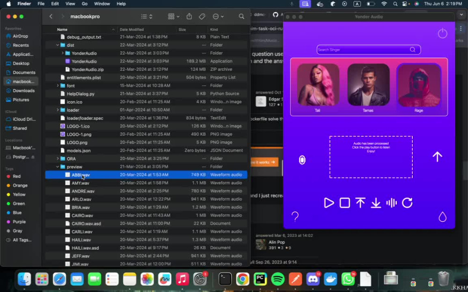Open the Finder more actions ellipsis menu
This screenshot has width=468, height=292.
click(x=218, y=16)
